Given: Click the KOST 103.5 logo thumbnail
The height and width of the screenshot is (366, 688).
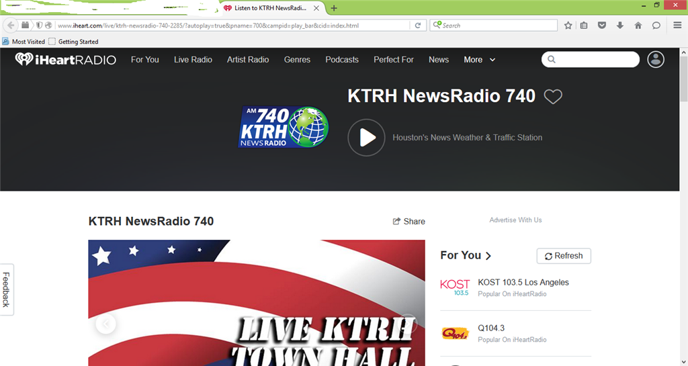Looking at the screenshot, I should point(455,287).
